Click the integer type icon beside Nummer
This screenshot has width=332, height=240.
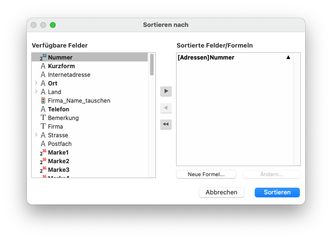(43, 58)
